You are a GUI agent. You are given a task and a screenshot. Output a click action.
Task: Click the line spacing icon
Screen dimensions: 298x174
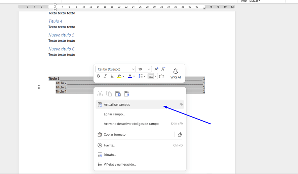pos(141,76)
